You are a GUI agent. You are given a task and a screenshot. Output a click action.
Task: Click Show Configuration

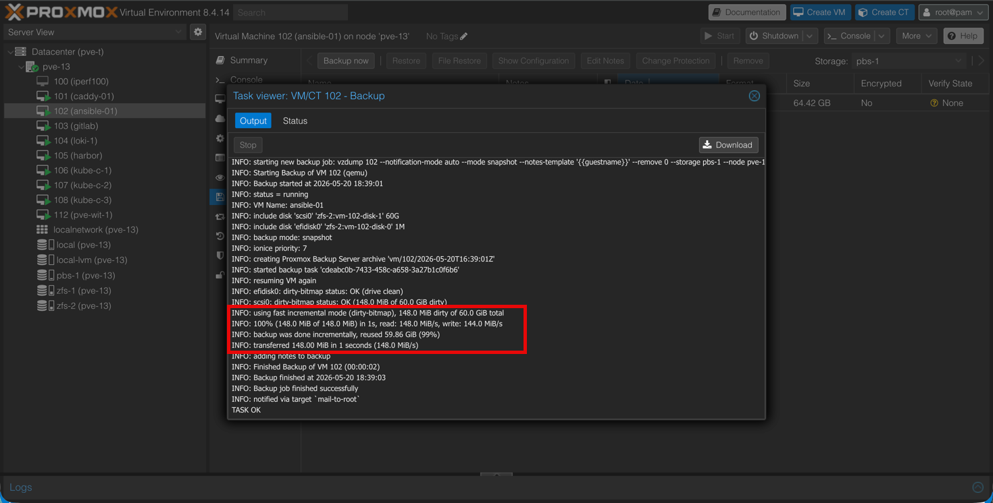click(x=534, y=61)
